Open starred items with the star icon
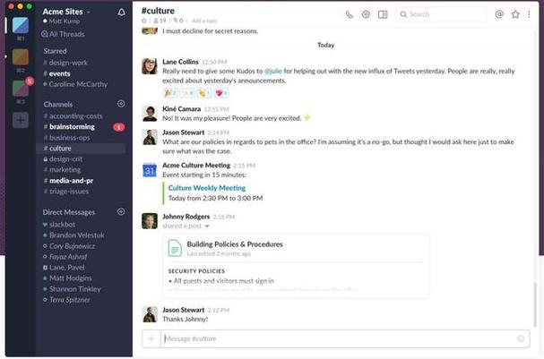The image size is (544, 359). 515,14
